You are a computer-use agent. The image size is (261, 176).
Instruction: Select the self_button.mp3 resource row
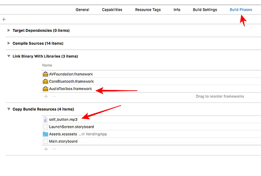click(x=151, y=119)
